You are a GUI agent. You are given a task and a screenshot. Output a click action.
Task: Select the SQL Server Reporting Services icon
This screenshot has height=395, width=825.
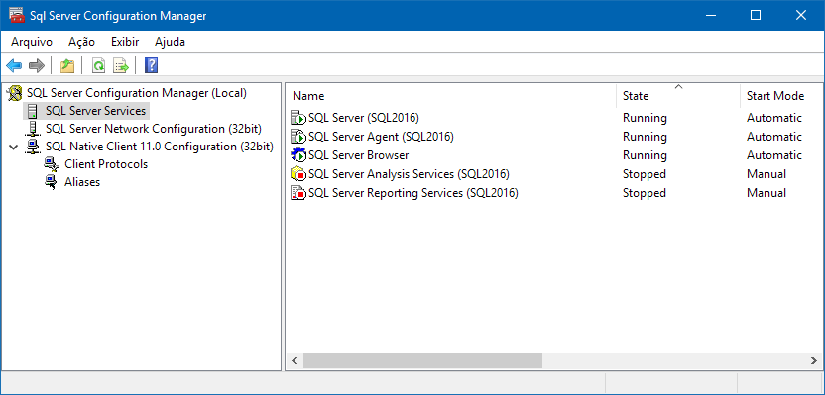coord(298,193)
